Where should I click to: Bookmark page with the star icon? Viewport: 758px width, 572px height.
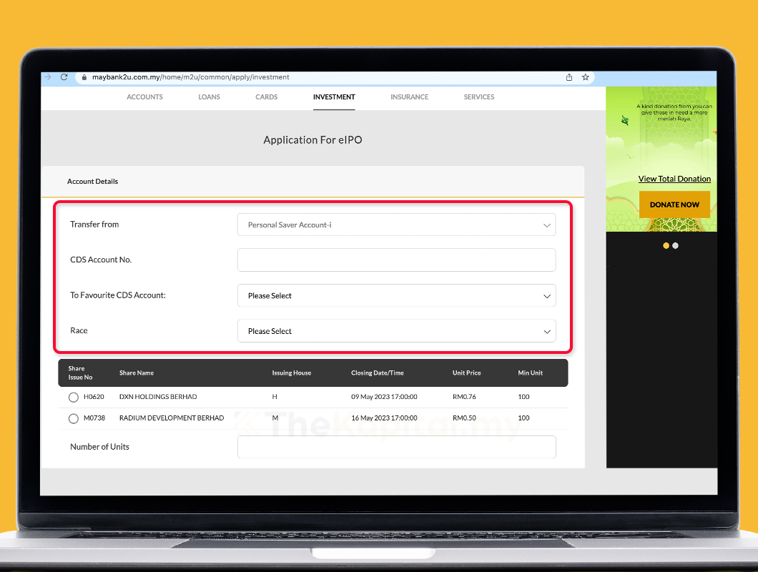point(585,77)
